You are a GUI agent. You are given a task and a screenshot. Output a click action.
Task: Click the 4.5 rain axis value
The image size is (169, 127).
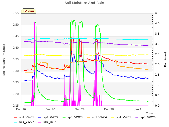157,13
